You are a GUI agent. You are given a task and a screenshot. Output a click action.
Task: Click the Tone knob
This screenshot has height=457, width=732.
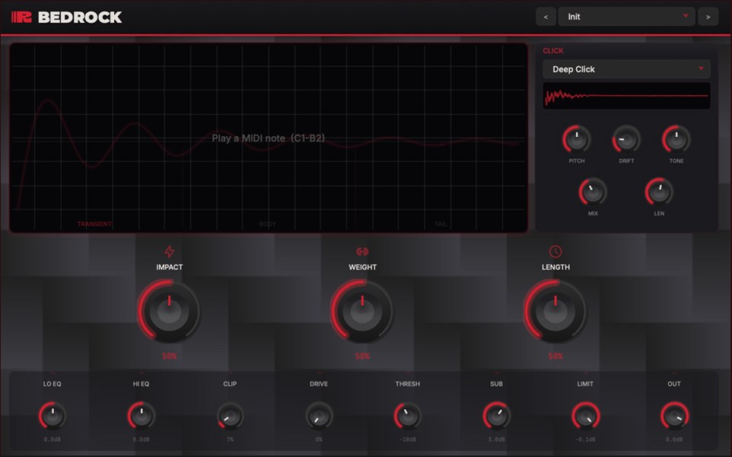676,139
